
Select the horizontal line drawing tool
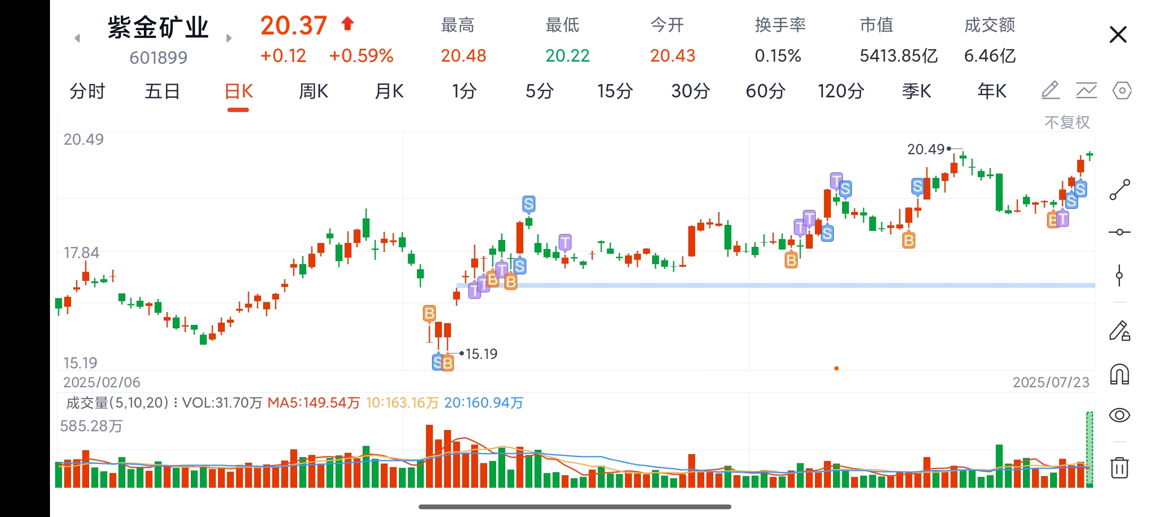click(1120, 232)
